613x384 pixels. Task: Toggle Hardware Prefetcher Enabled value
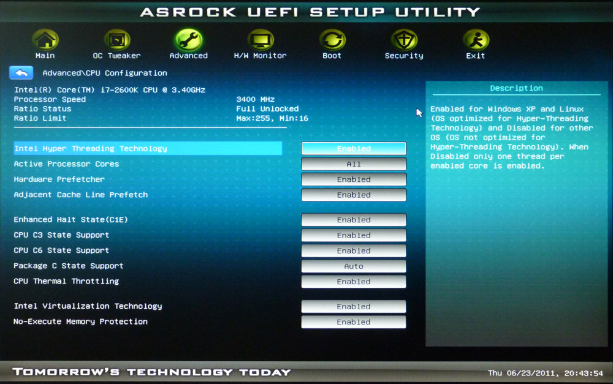point(354,179)
